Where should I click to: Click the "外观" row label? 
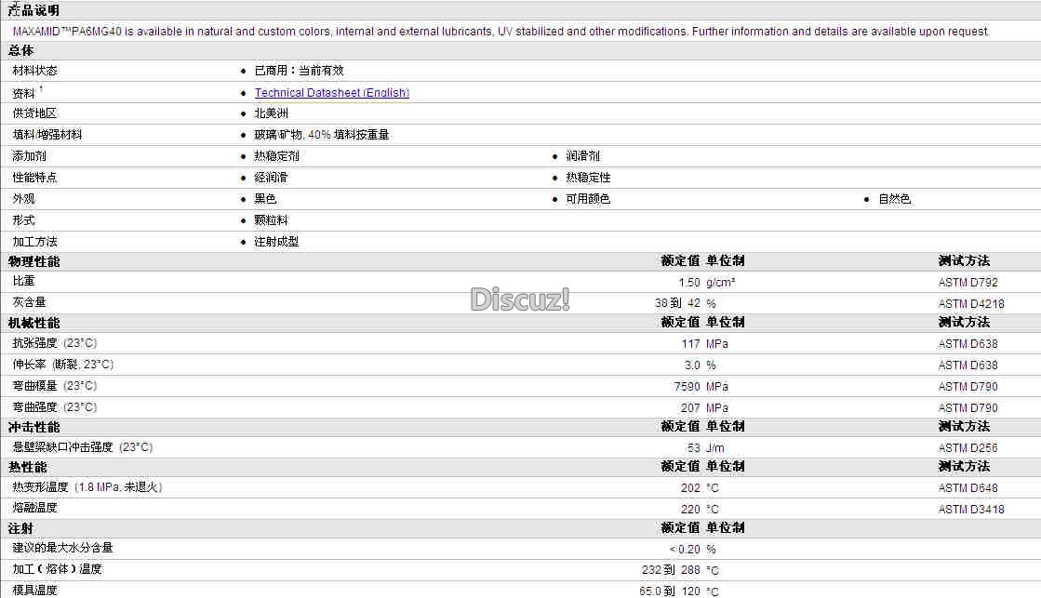point(23,198)
